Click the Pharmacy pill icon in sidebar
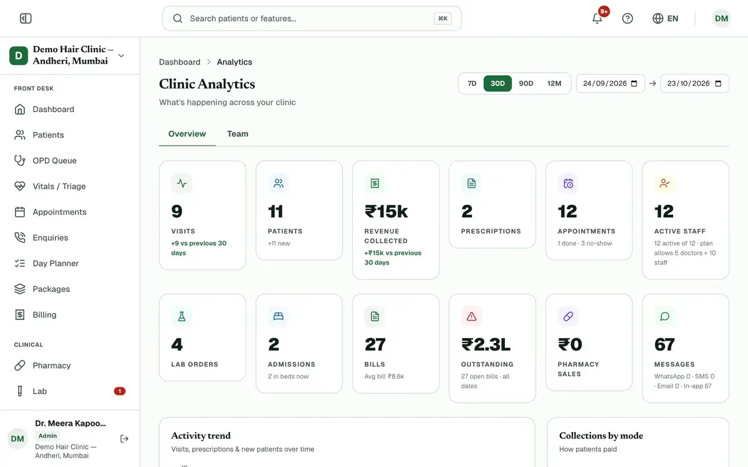This screenshot has height=467, width=748. [20, 366]
